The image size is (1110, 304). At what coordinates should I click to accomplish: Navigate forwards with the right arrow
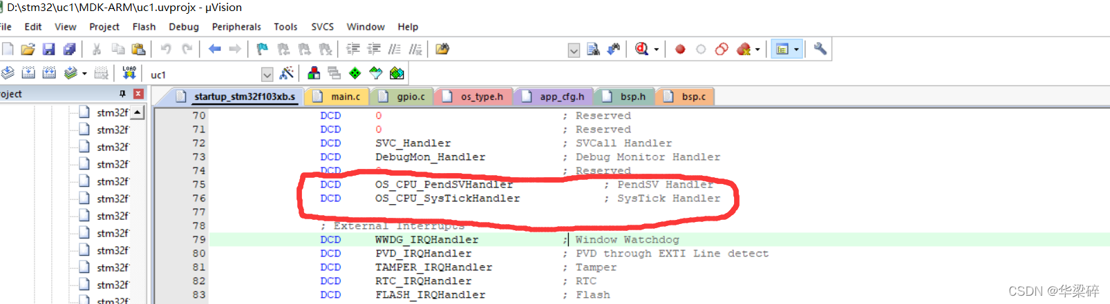(x=235, y=49)
